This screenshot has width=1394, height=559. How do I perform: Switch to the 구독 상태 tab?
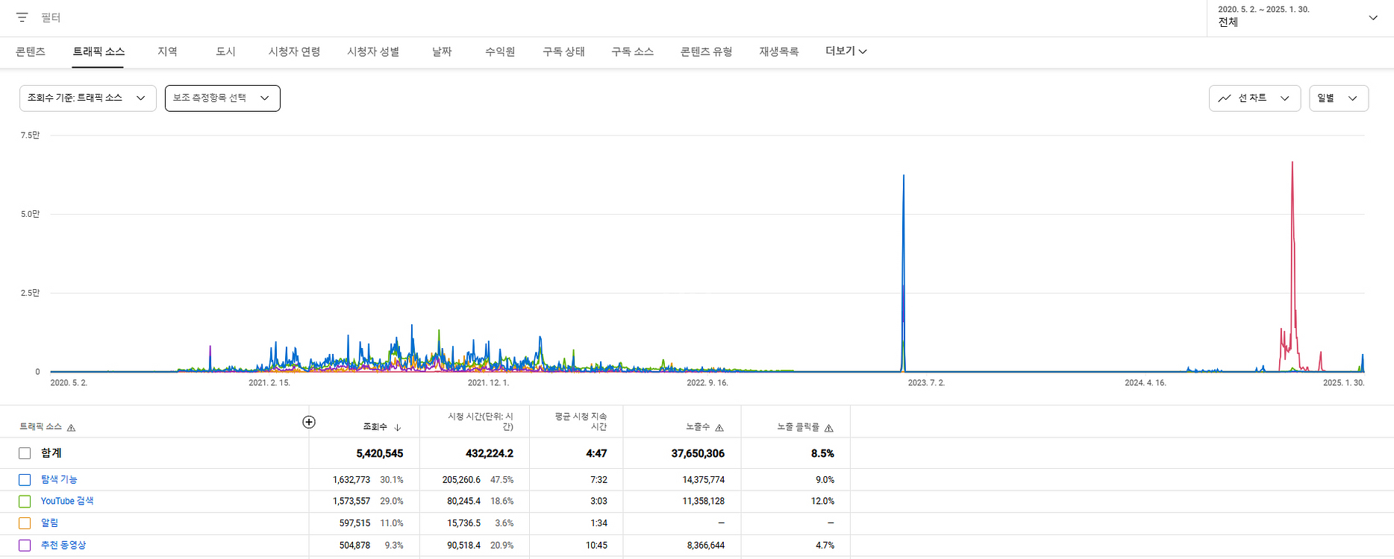(563, 51)
